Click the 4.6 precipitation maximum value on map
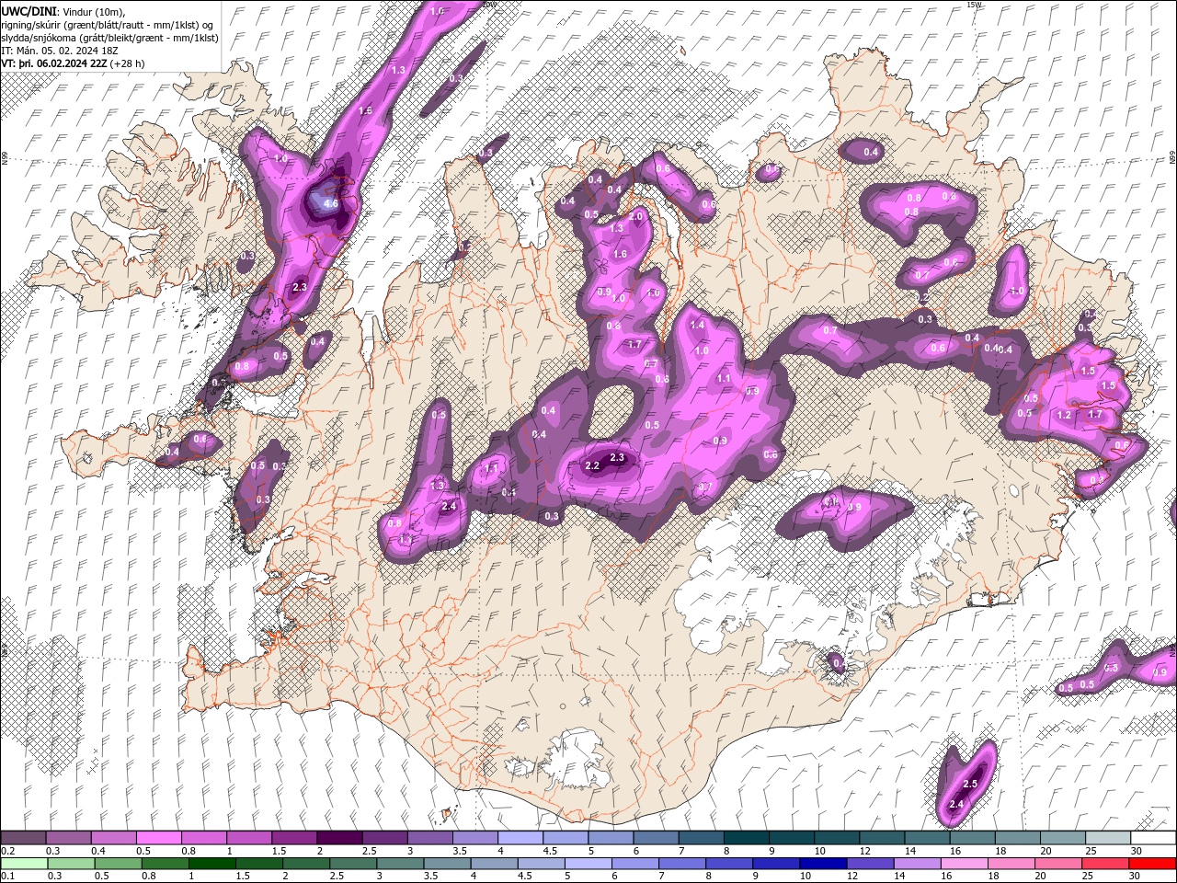This screenshot has width=1177, height=883. 332,204
